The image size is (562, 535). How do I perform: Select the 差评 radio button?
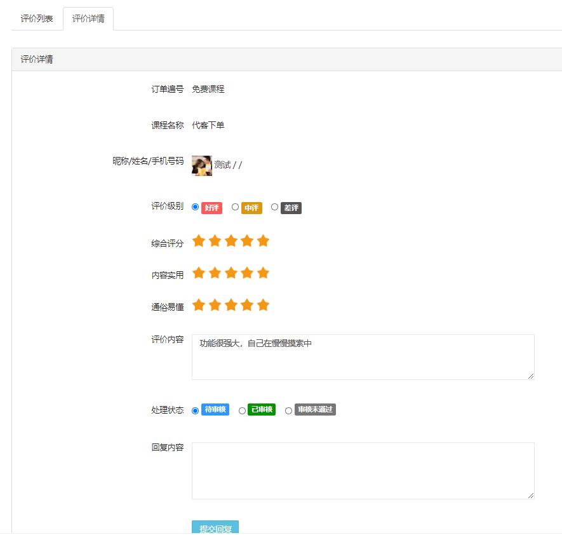click(x=274, y=207)
